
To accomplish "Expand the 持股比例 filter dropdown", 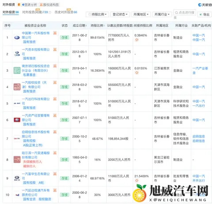I will coord(97,15).
